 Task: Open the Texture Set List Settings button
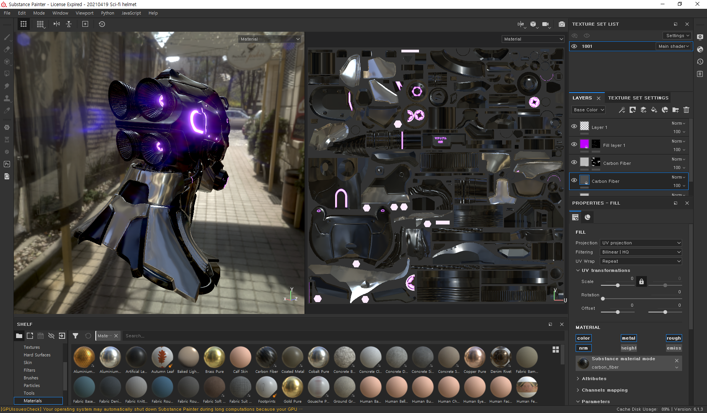click(x=677, y=36)
